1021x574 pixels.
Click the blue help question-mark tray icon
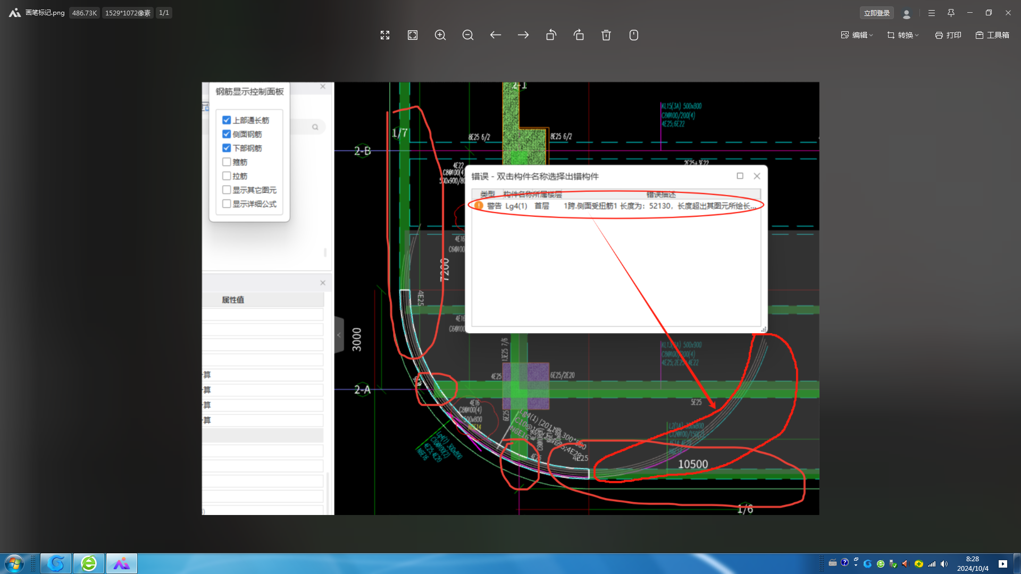click(x=844, y=562)
